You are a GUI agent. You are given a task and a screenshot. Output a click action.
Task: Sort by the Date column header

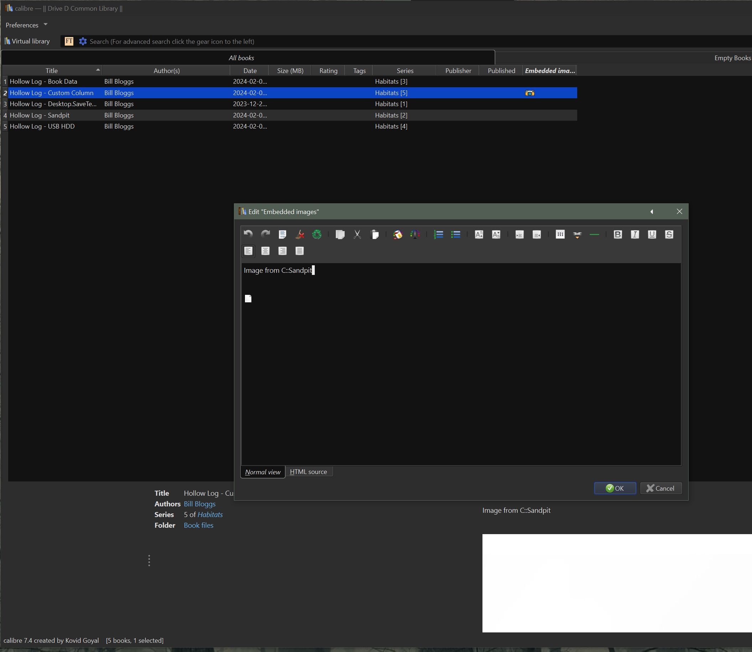[x=250, y=71]
